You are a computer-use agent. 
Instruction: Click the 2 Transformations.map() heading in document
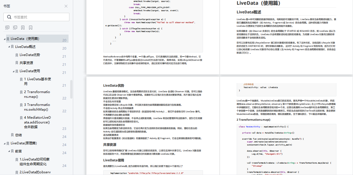(x=253, y=120)
